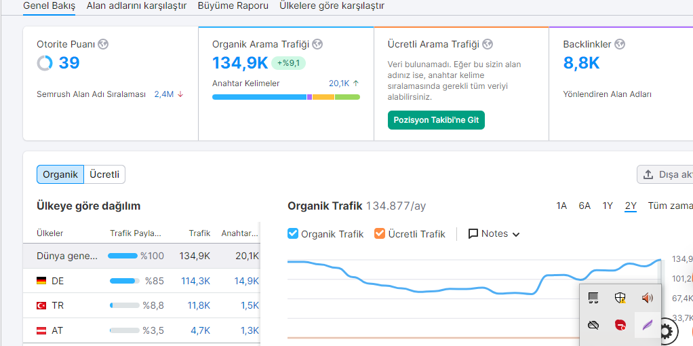Screen dimensions: 693x346
Task: Open the chart settings gear icon
Action: point(666,330)
